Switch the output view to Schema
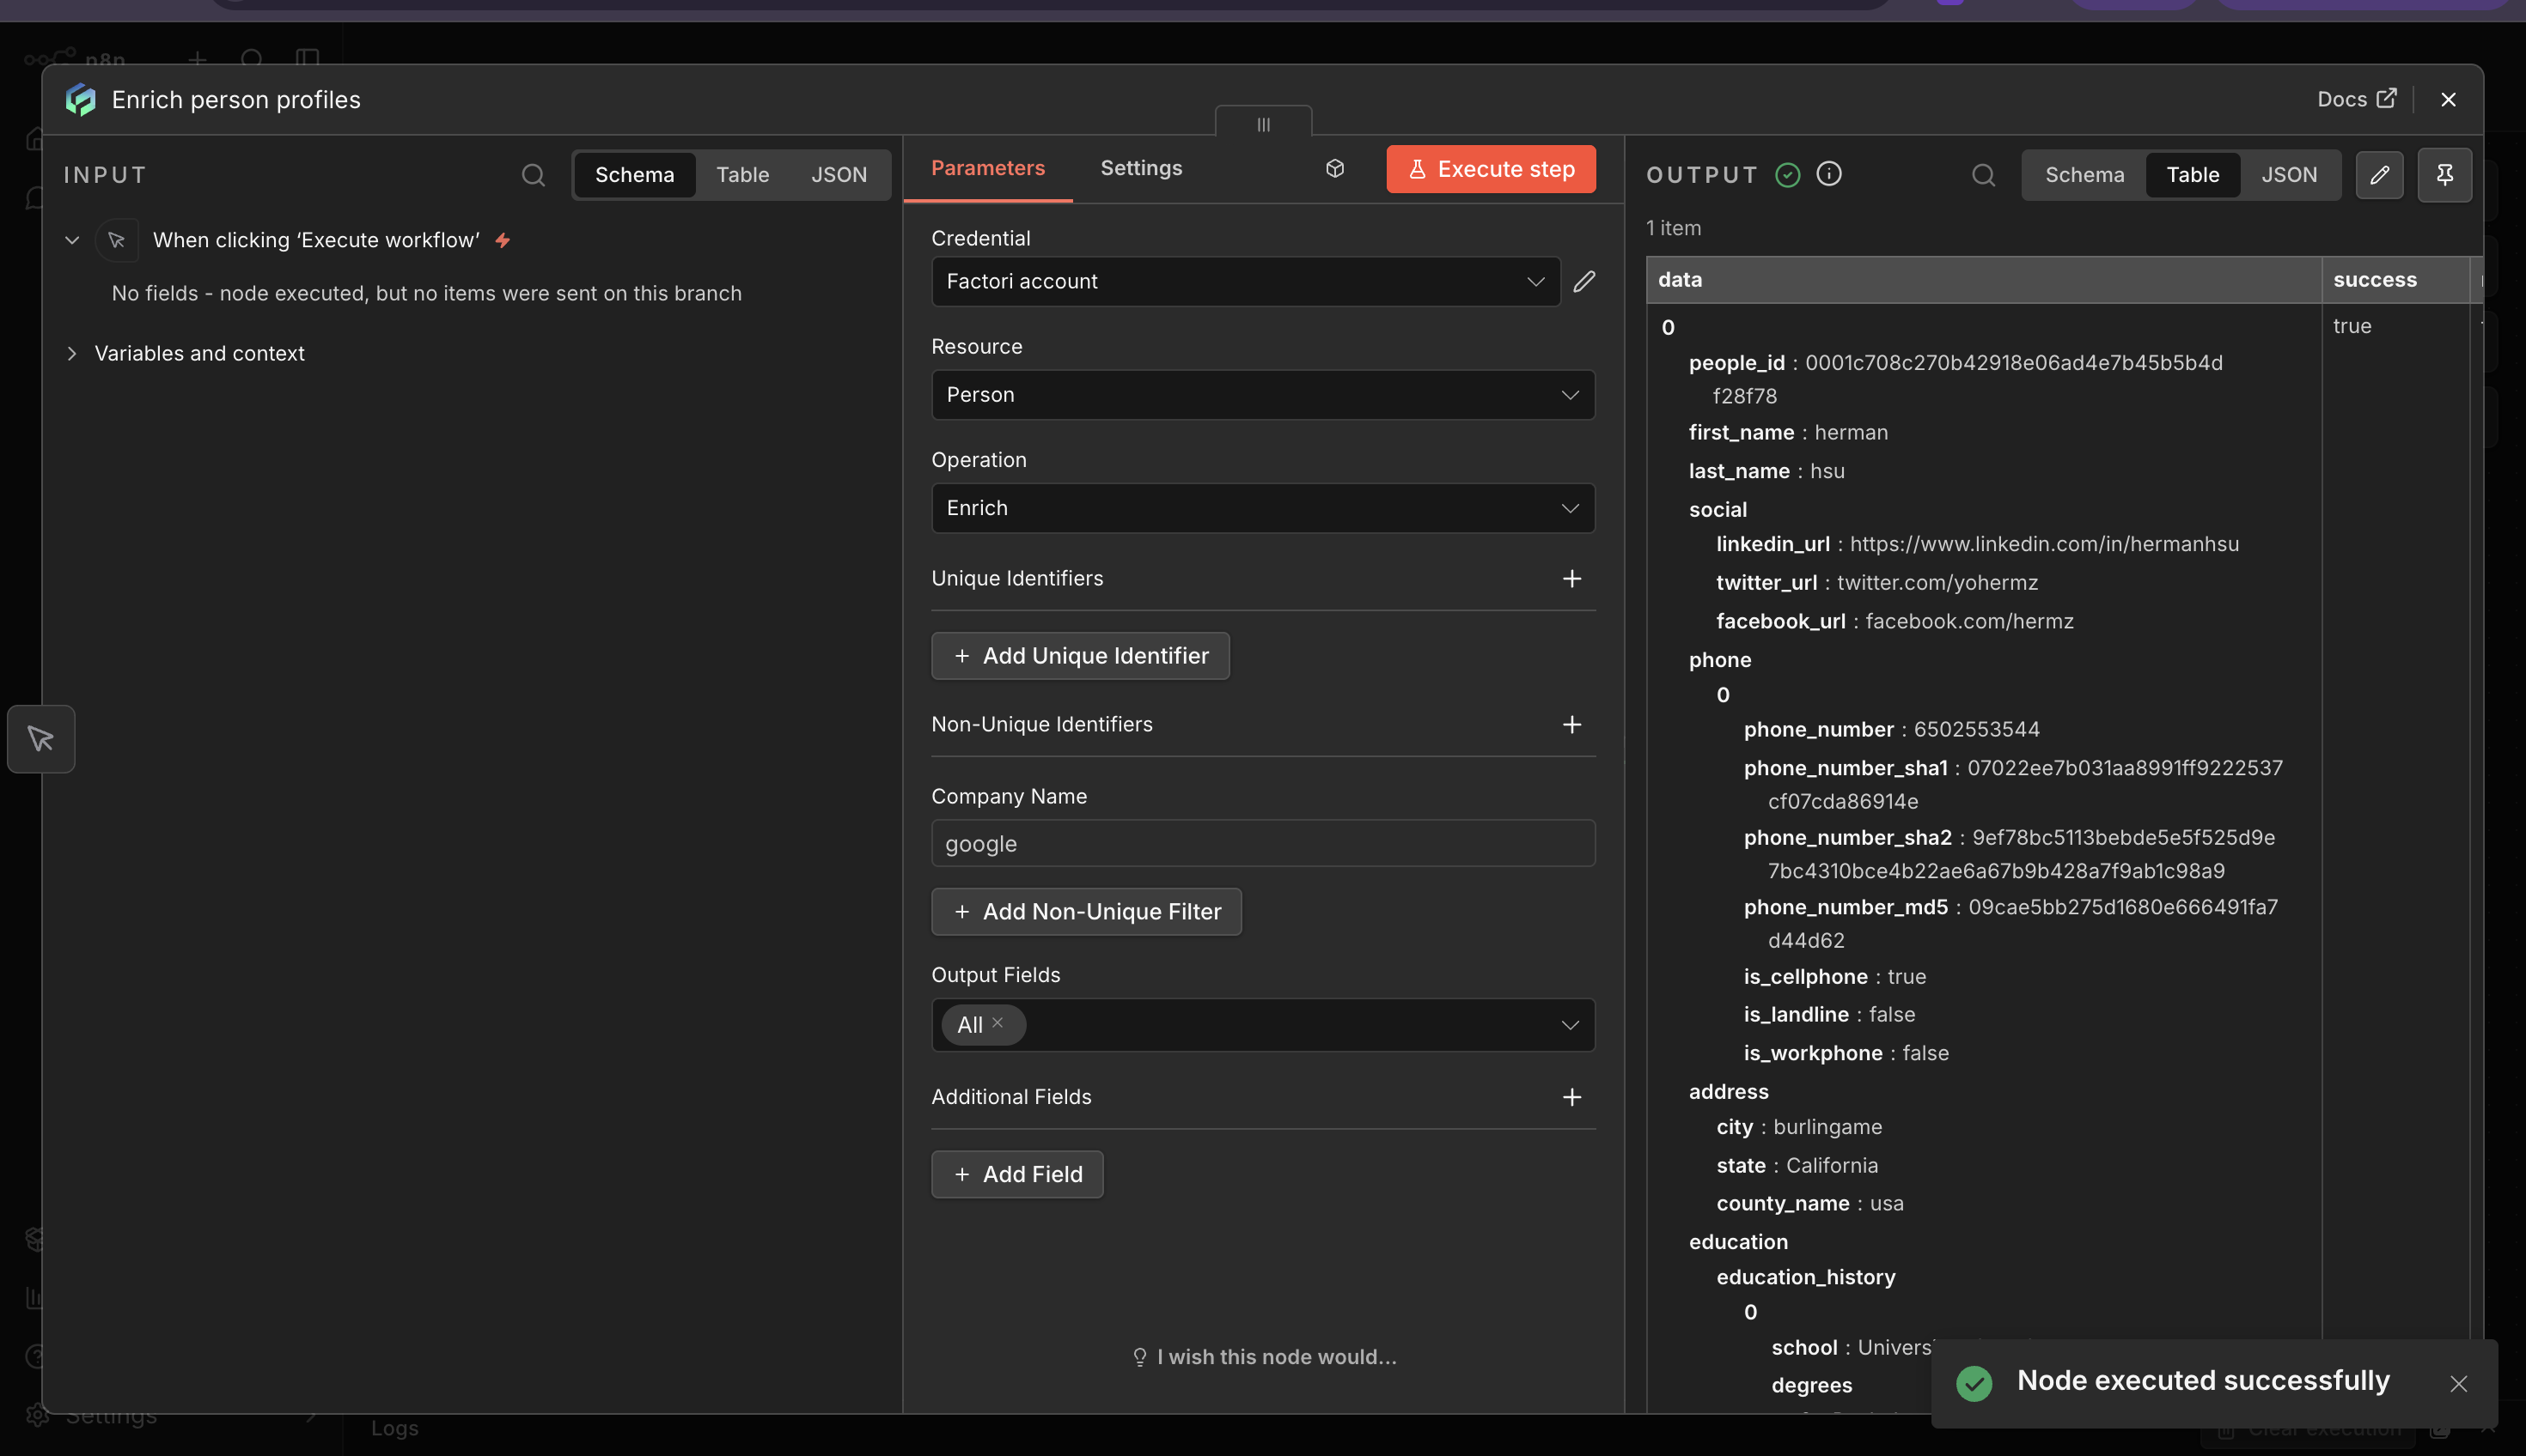The width and height of the screenshot is (2526, 1456). 2084,175
